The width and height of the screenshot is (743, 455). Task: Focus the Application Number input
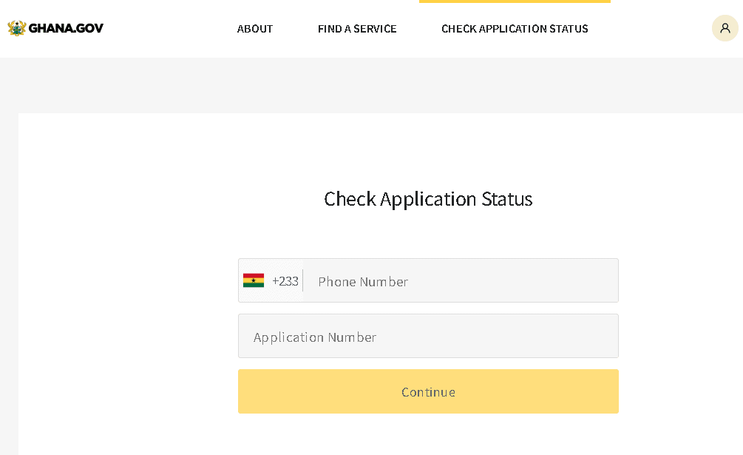pyautogui.click(x=428, y=336)
